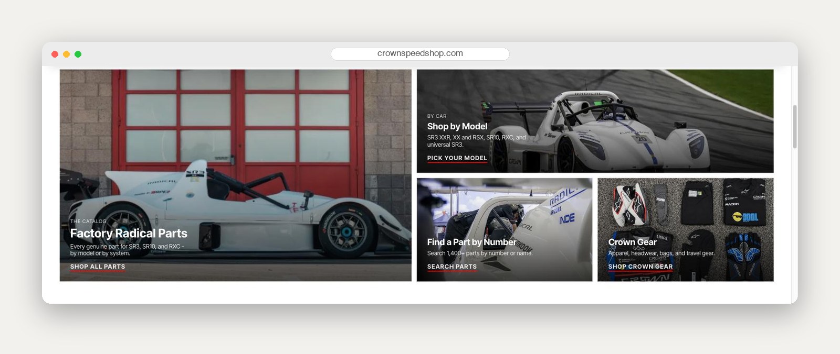
Task: Minimize the window with yellow button
Action: click(x=66, y=54)
